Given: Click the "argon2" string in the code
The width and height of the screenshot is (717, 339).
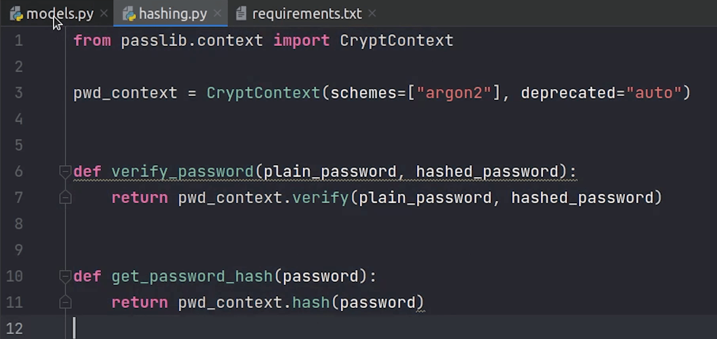Looking at the screenshot, I should (x=454, y=93).
